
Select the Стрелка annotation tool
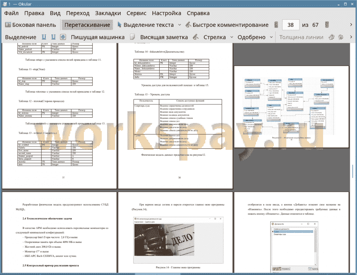pos(215,37)
